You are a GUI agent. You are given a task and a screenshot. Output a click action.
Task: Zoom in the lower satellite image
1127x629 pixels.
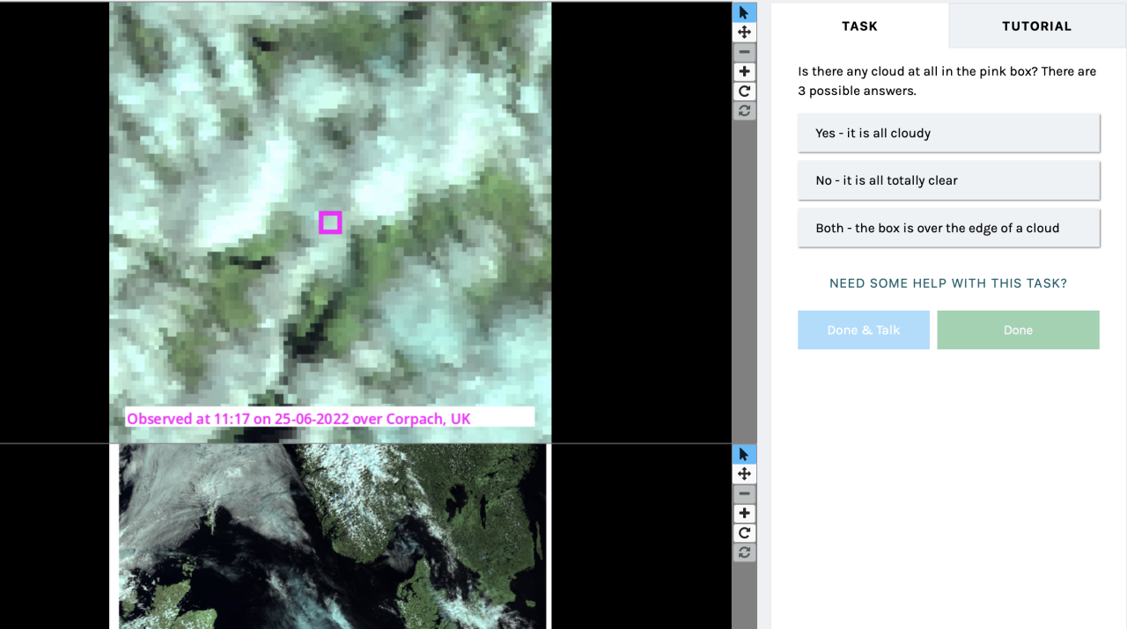744,513
